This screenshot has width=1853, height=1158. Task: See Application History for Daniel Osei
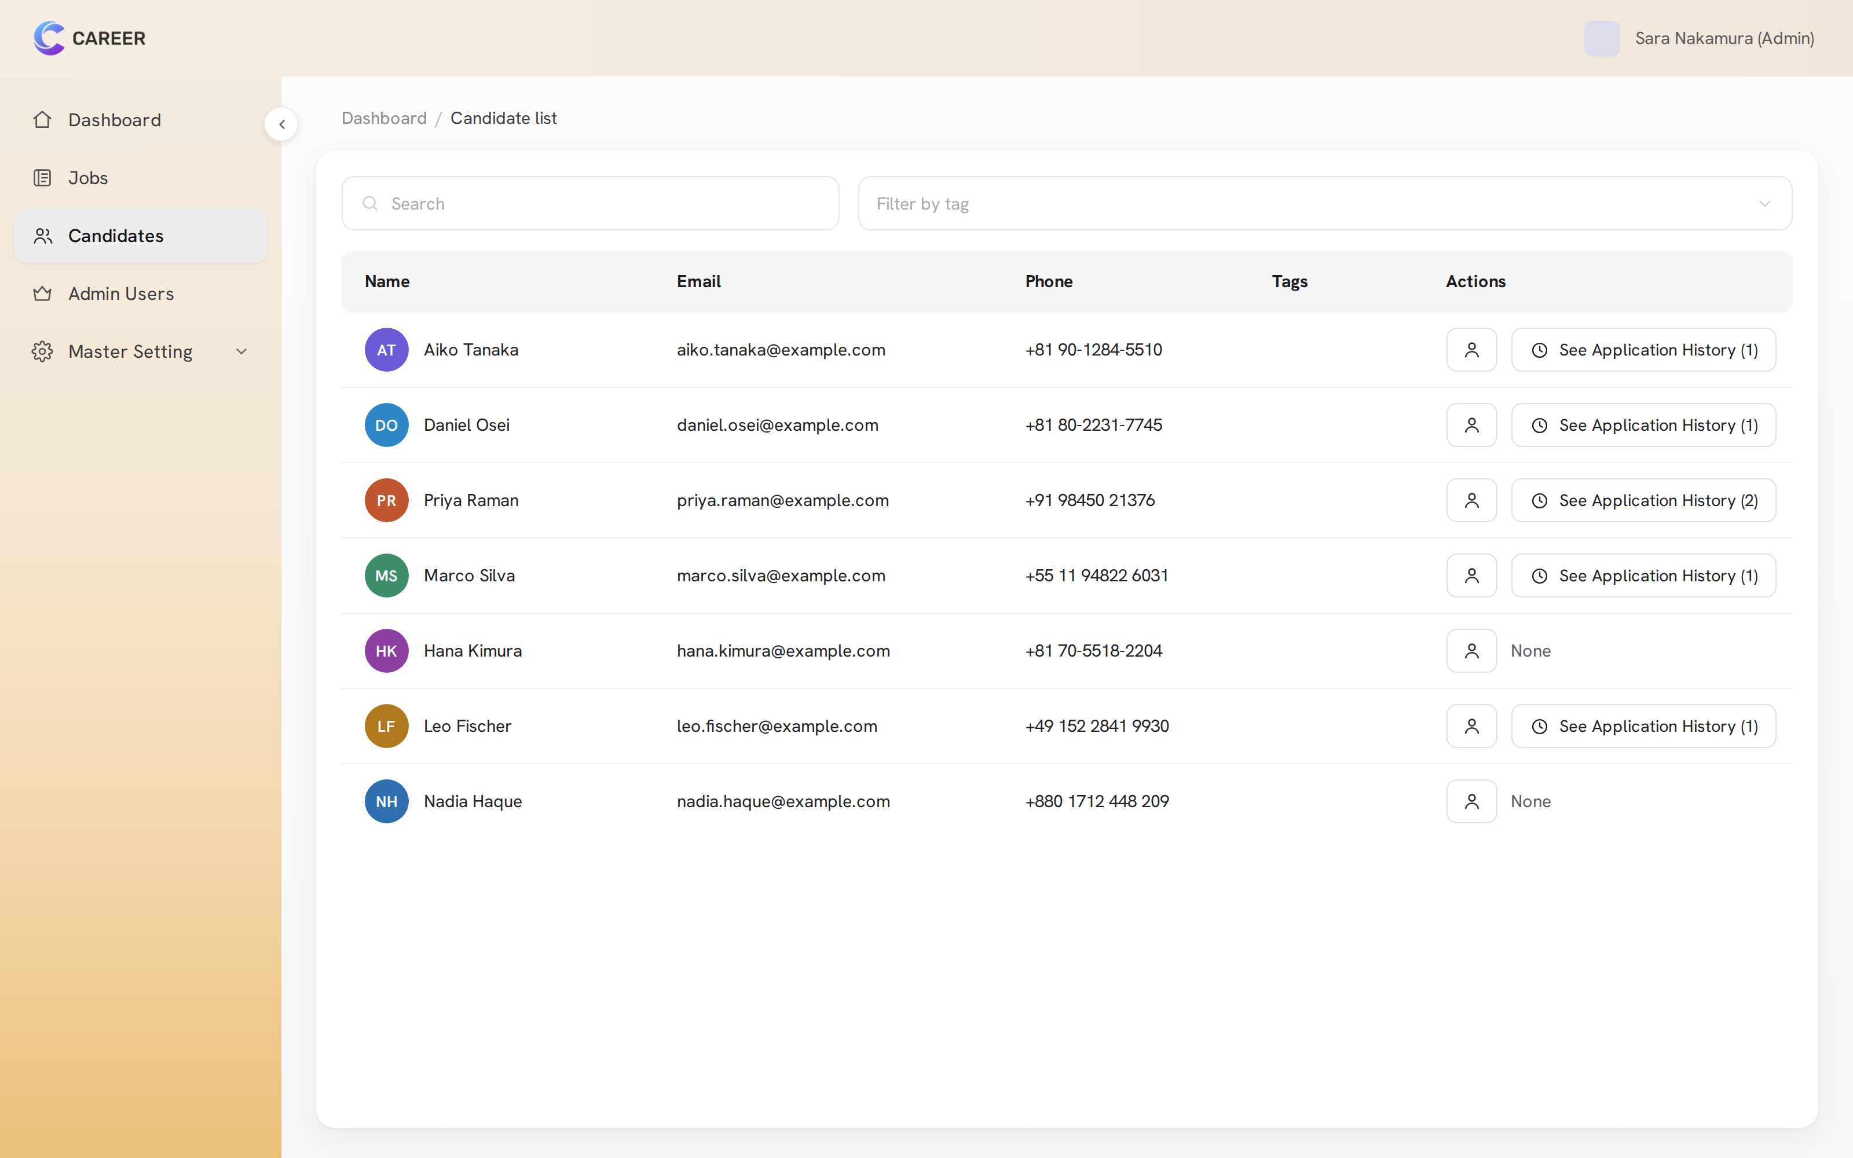click(x=1643, y=425)
